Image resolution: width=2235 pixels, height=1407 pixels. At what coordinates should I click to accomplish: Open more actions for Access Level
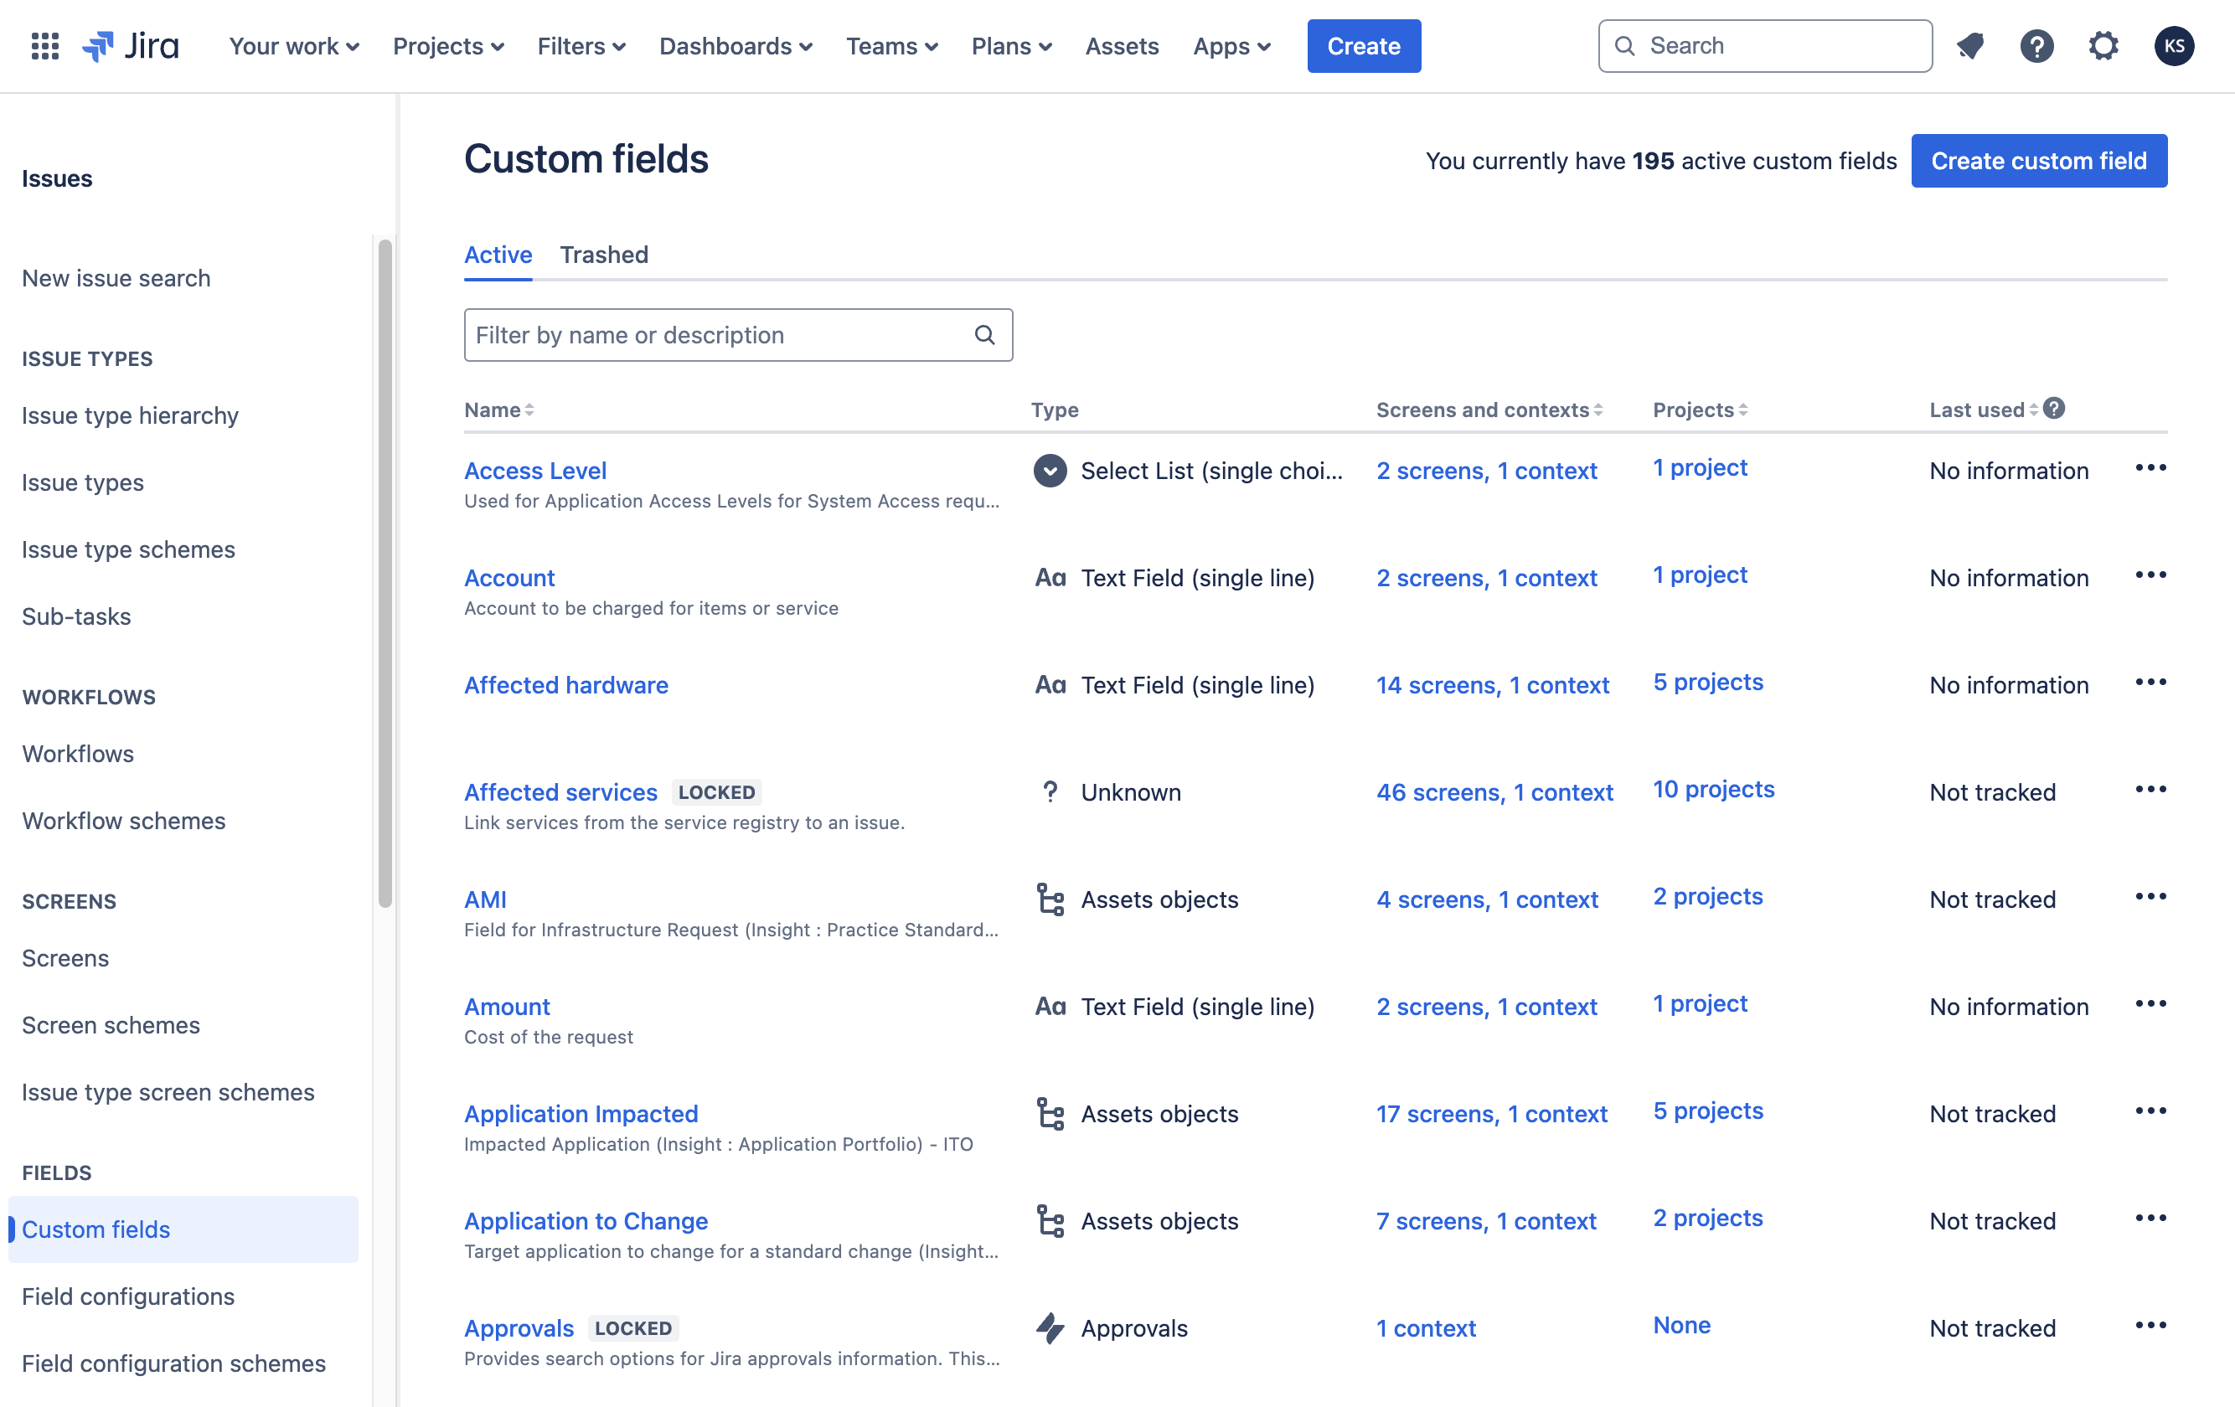(2150, 468)
